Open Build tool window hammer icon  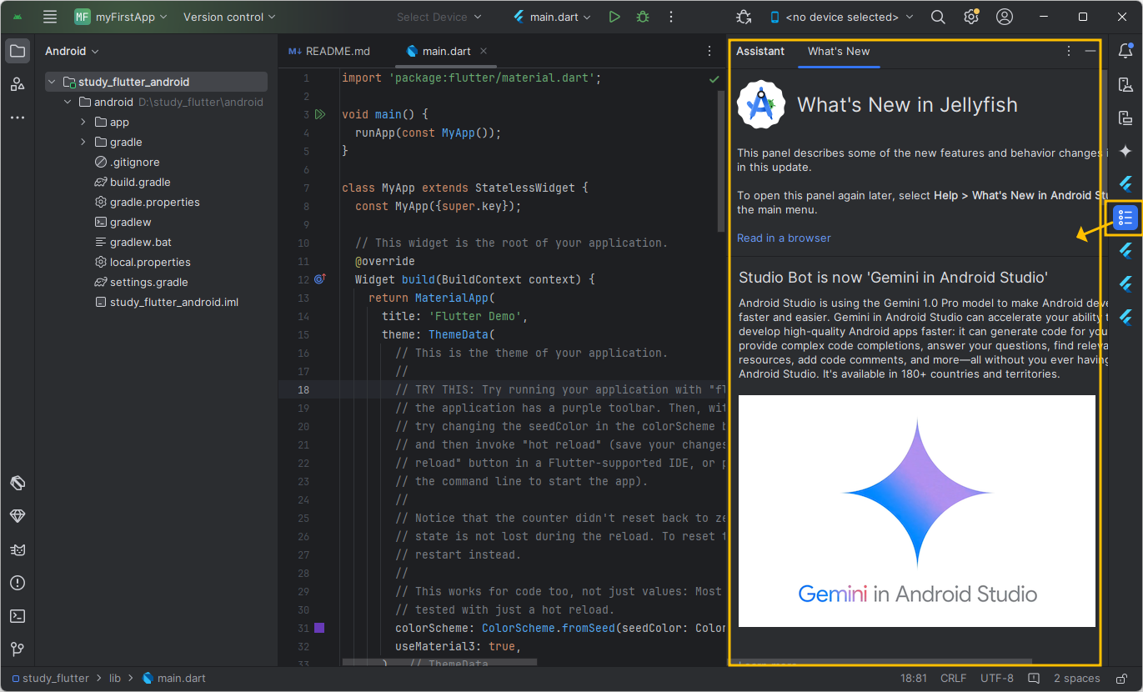17,483
